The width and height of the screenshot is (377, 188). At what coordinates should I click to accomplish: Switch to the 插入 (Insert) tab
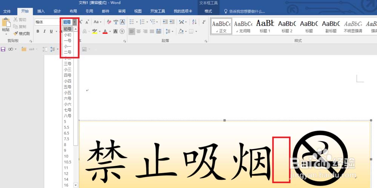pos(41,11)
